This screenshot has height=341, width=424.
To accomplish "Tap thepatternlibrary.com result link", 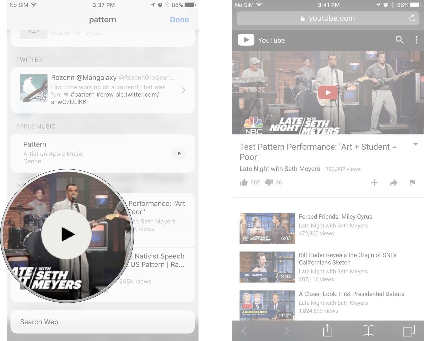I will click(x=77, y=34).
